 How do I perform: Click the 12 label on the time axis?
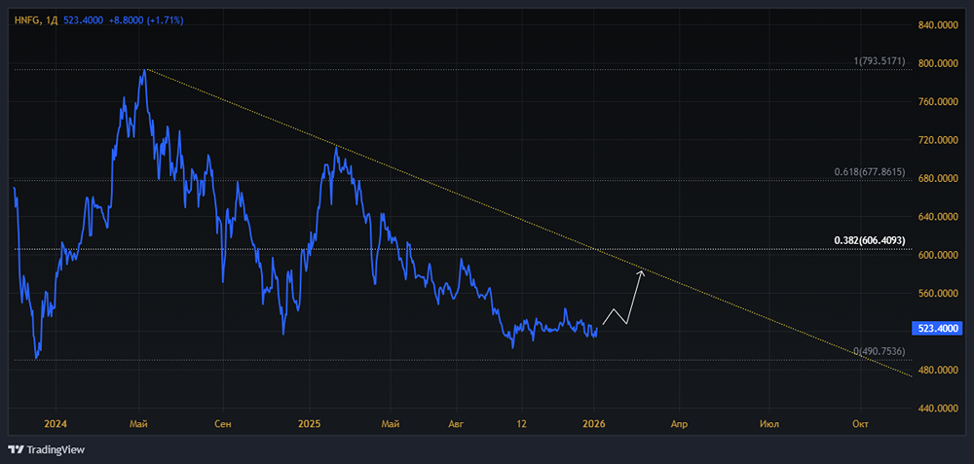tap(522, 424)
